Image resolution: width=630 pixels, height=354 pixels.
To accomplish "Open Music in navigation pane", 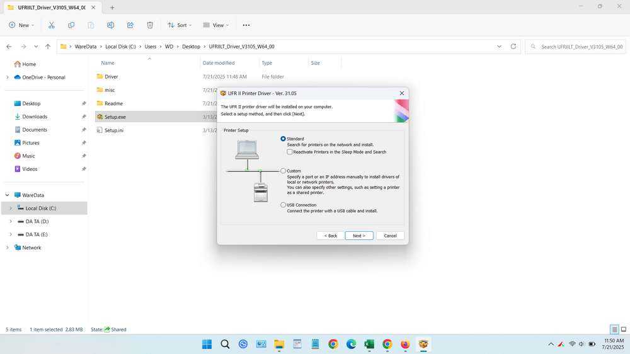I will tap(28, 156).
